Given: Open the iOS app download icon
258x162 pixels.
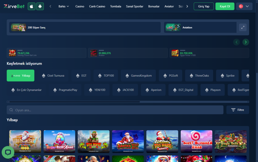Looking at the screenshot, I should 31,6.
